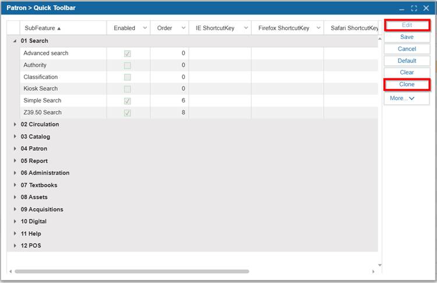Expand the 06 Administration group
The height and width of the screenshot is (283, 437).
point(15,173)
